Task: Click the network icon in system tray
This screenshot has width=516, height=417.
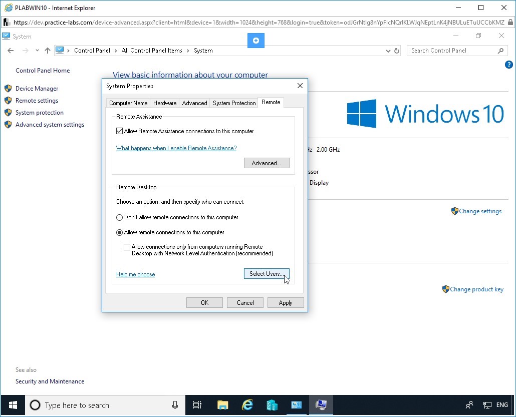Action: (487, 405)
